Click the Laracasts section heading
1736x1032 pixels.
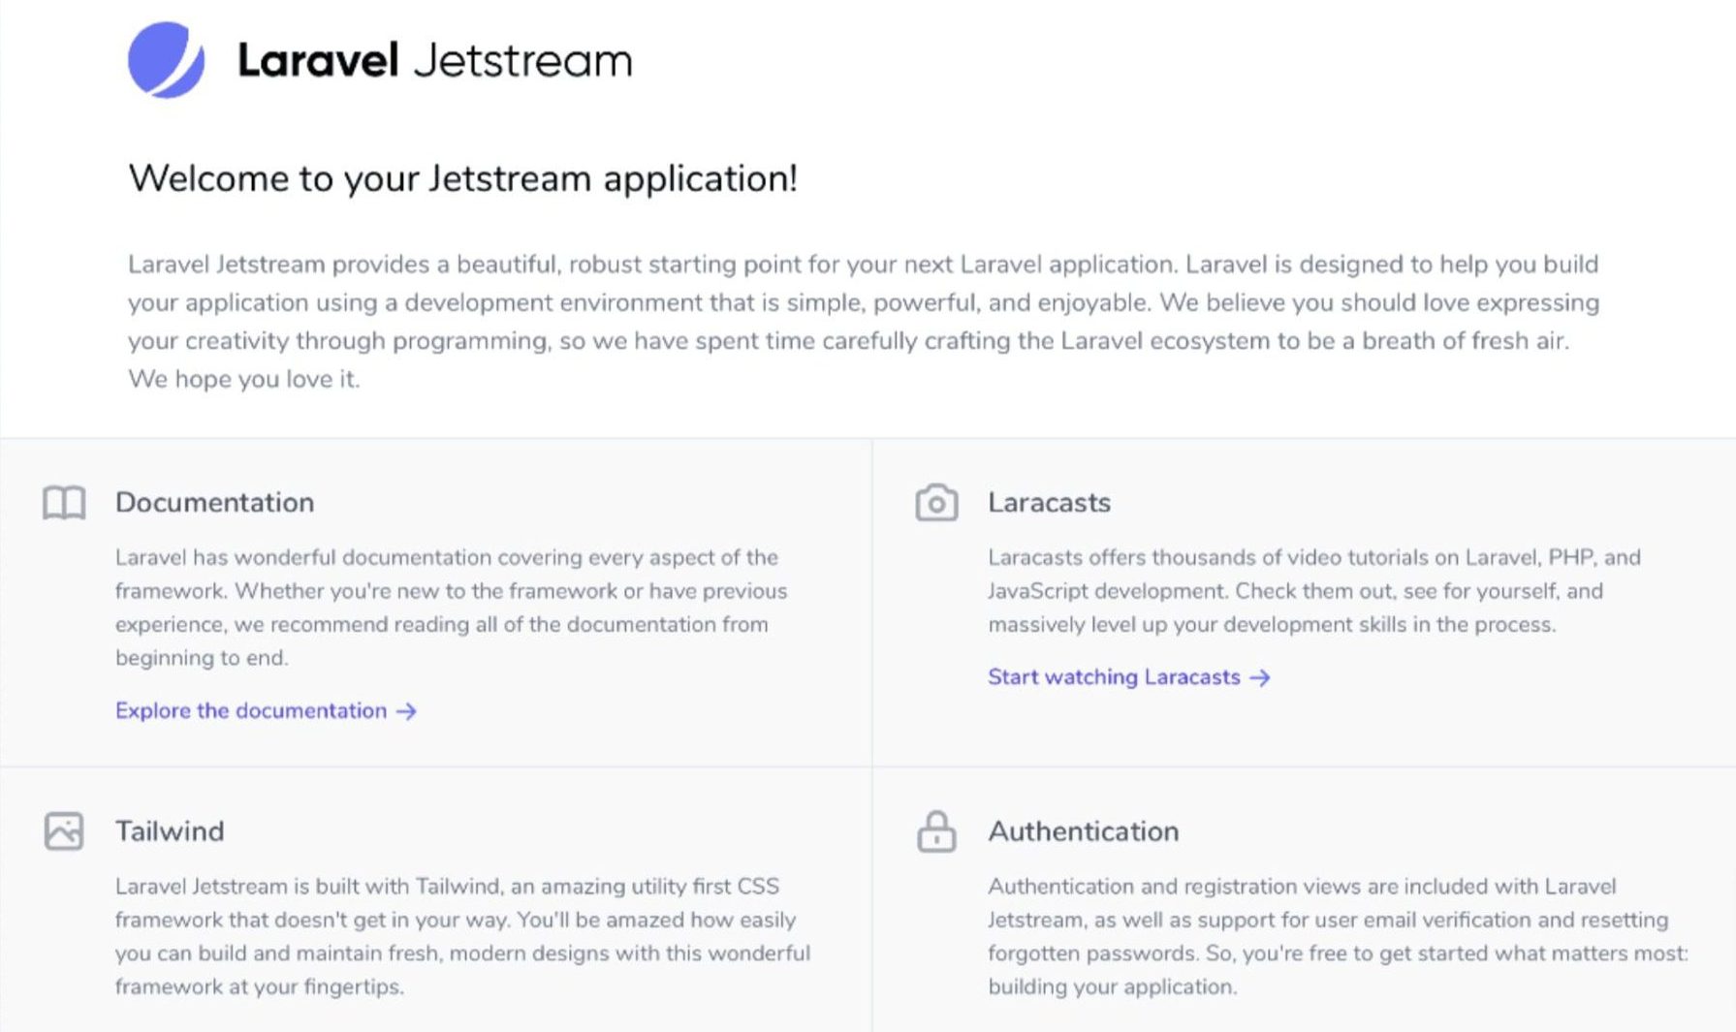coord(1049,502)
